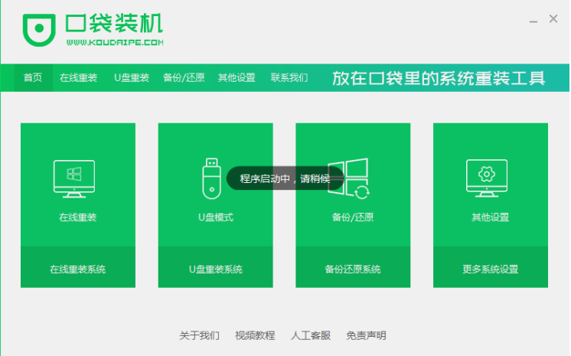
Task: Select the 备份/还原 tab
Action: pos(184,77)
